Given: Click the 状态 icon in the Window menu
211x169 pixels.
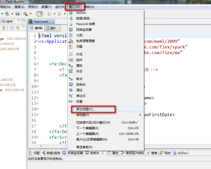Looking at the screenshot, I should coord(71,71).
